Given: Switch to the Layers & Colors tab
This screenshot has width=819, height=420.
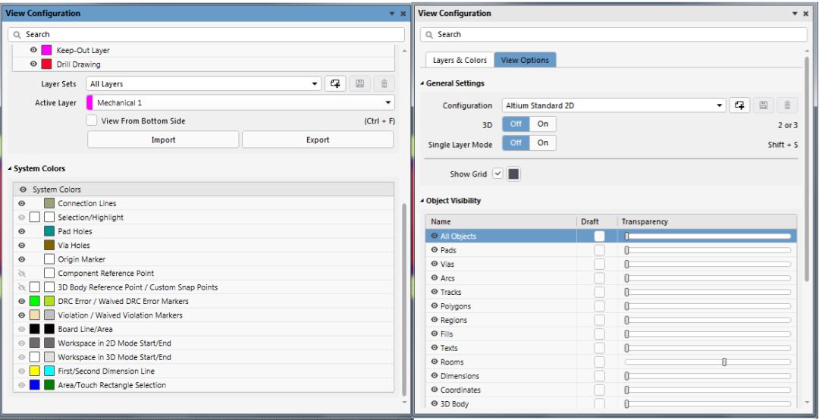Looking at the screenshot, I should [x=460, y=60].
